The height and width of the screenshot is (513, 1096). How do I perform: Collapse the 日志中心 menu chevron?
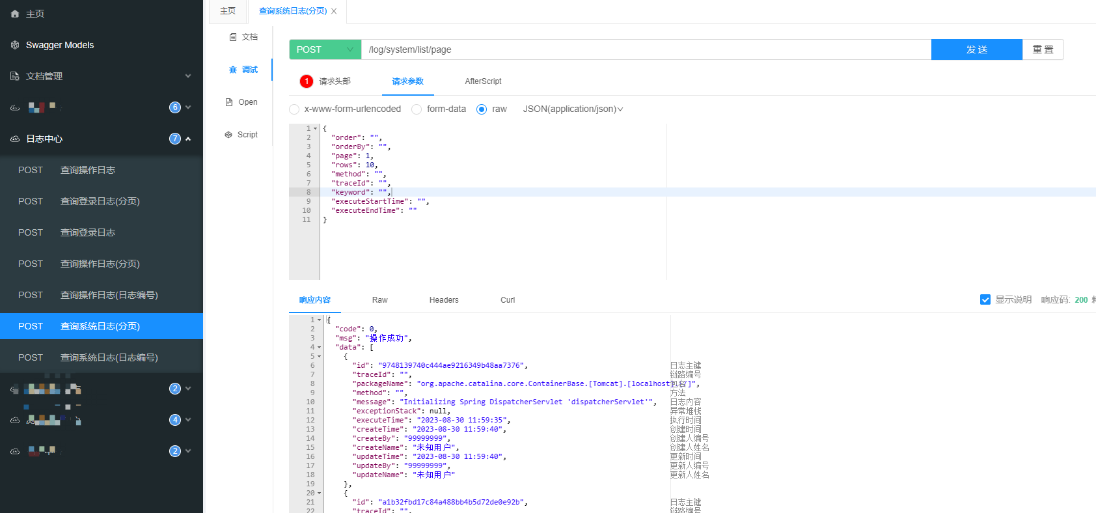[188, 139]
